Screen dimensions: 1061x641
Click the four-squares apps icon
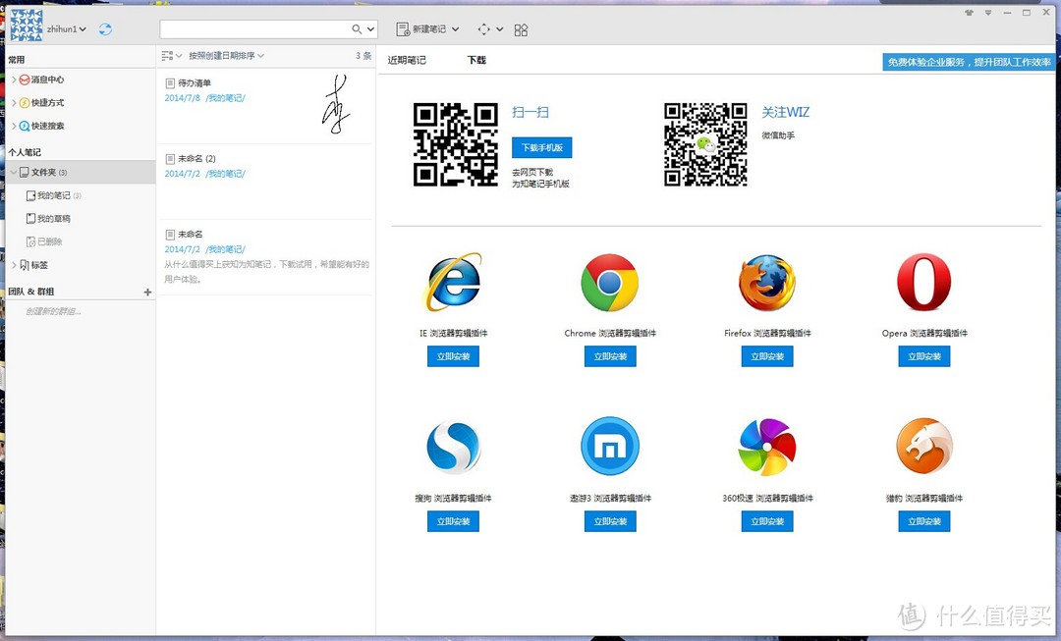pyautogui.click(x=521, y=29)
